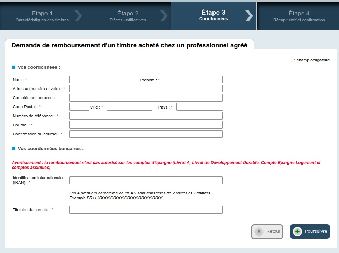The image size is (339, 253).
Task: Open Étape 4 Récapitulatif et confirmation
Action: coord(299,16)
